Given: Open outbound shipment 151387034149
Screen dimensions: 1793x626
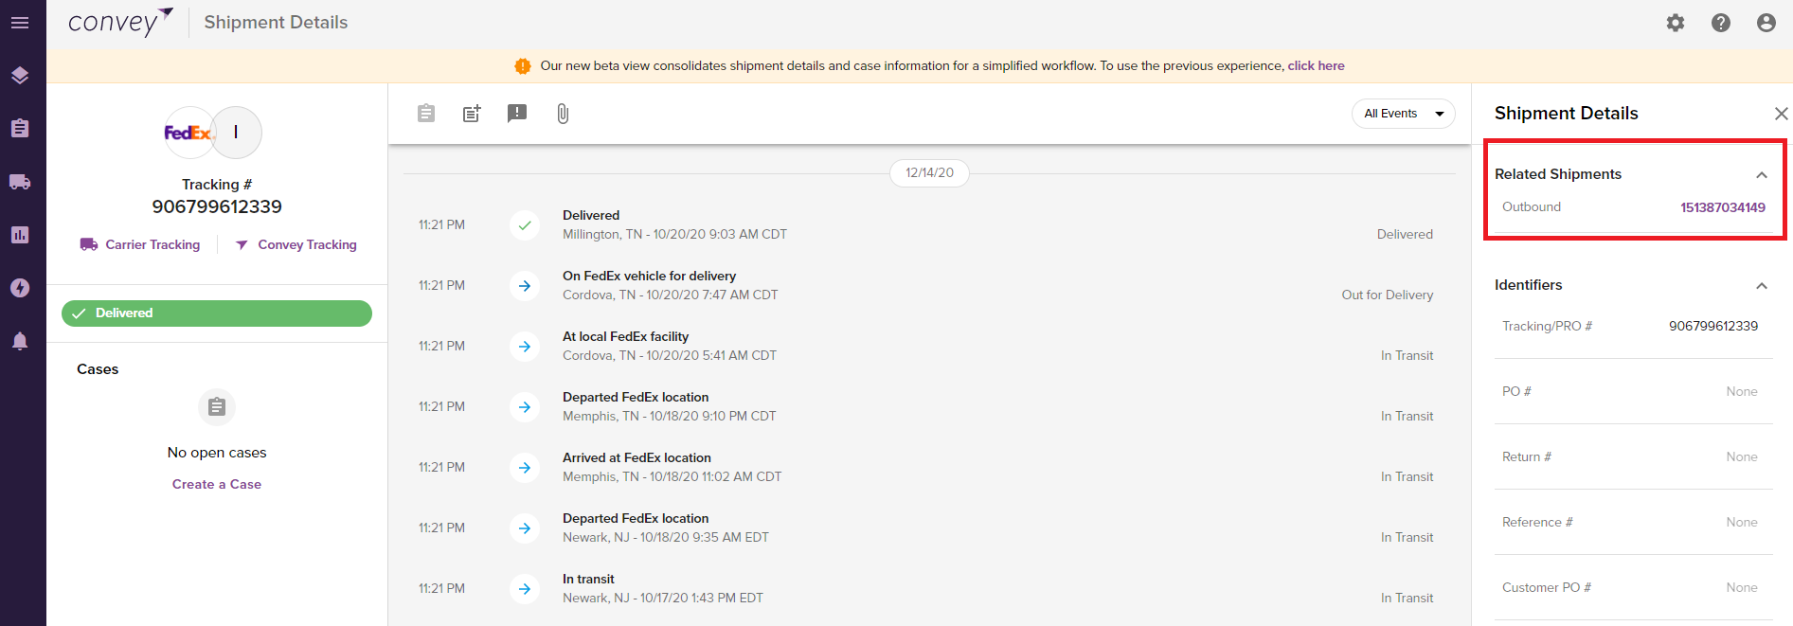Looking at the screenshot, I should point(1723,207).
